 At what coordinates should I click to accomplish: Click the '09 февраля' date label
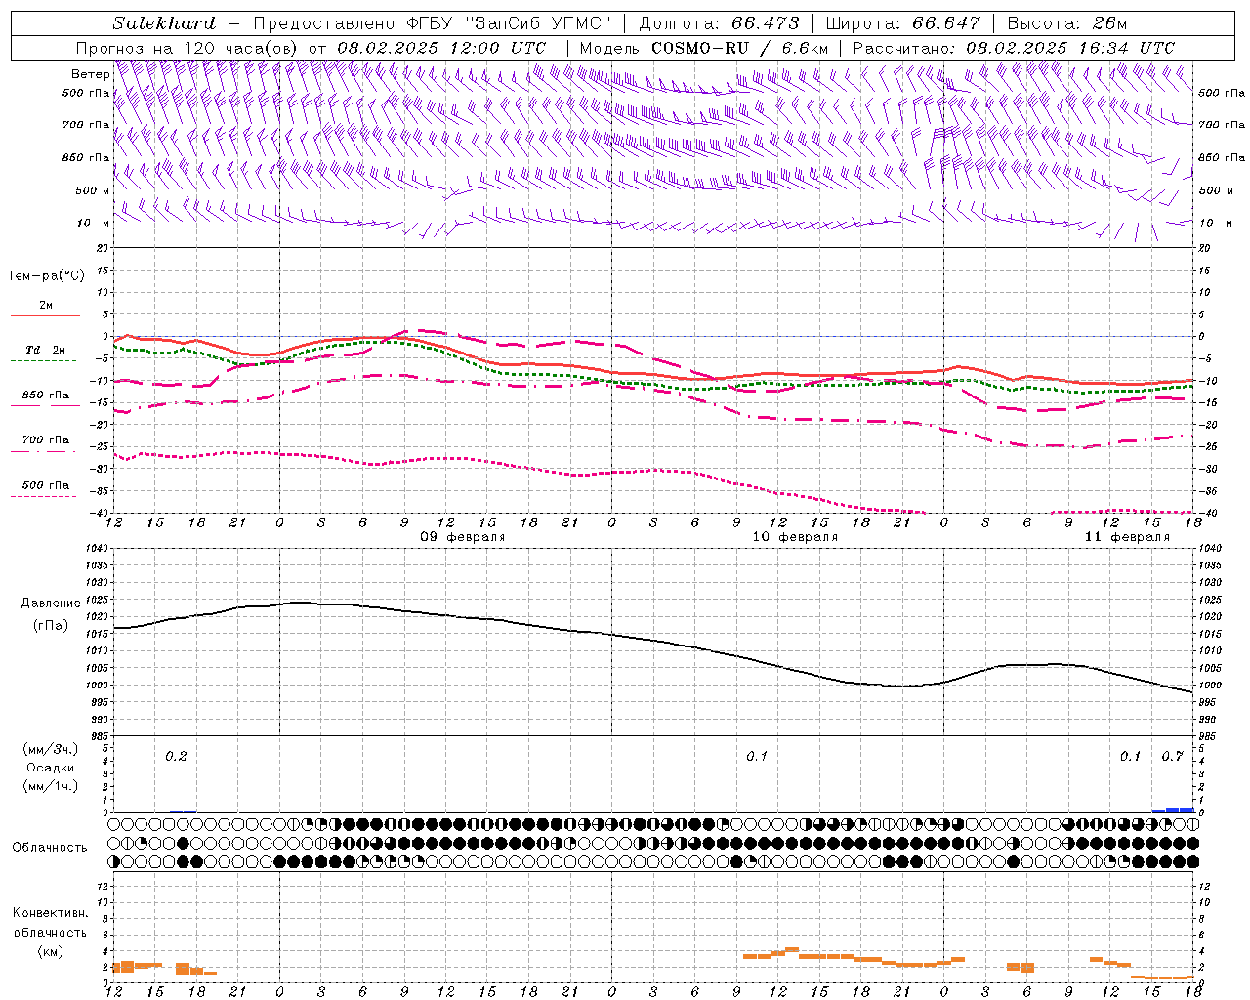(463, 537)
